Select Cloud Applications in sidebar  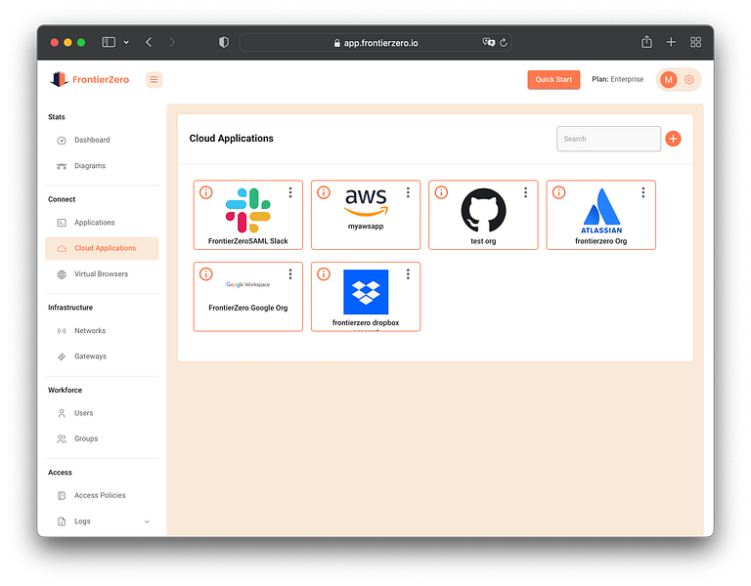point(102,248)
